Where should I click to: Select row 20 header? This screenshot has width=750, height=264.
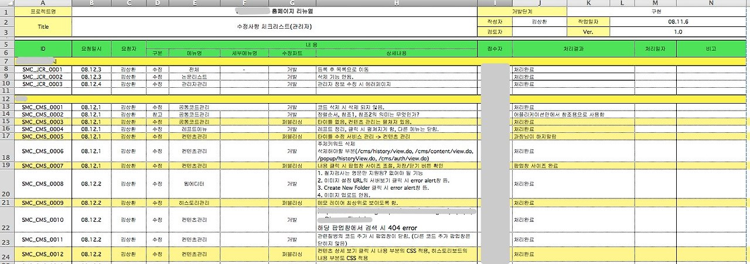point(6,184)
